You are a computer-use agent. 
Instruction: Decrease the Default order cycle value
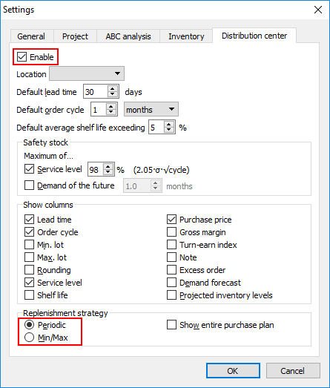pyautogui.click(x=110, y=112)
